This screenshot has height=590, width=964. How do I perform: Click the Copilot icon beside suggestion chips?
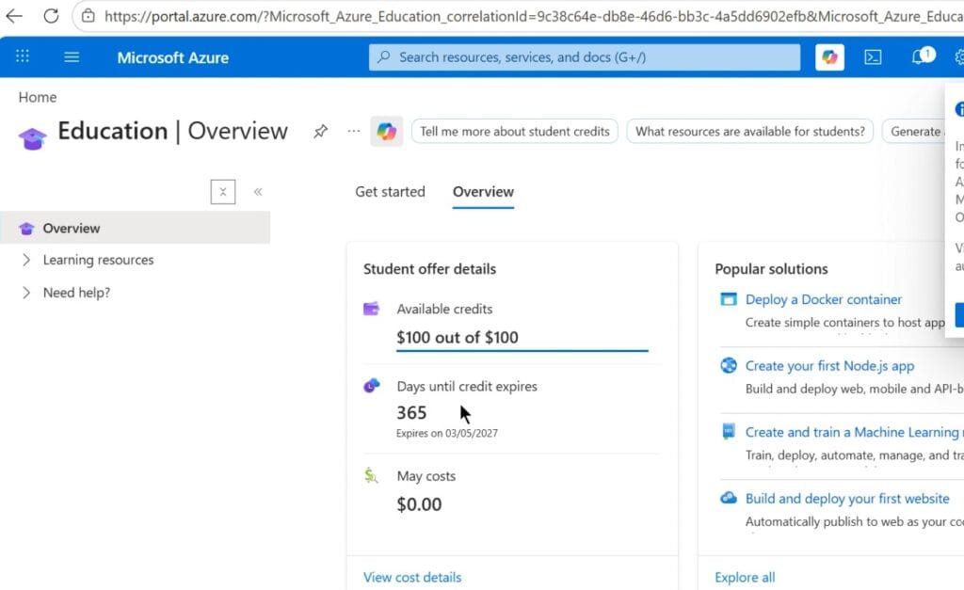coord(387,131)
